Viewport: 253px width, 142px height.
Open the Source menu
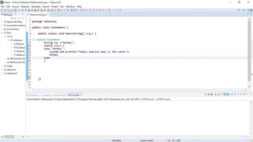[x=15, y=7]
